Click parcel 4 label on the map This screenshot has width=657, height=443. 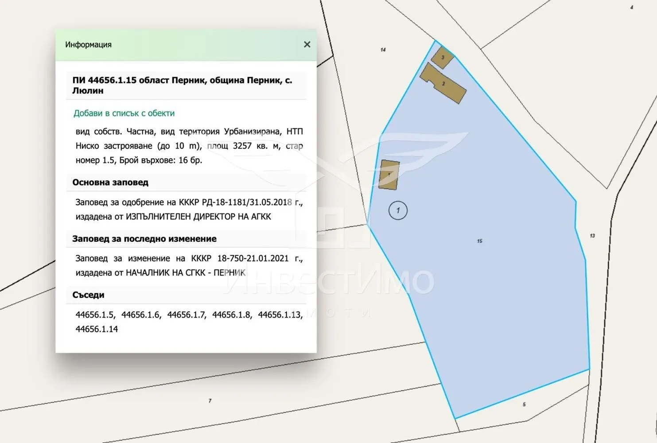[632, 8]
